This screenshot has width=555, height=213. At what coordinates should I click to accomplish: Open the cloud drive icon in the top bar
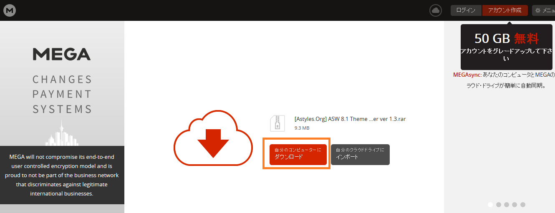(436, 10)
